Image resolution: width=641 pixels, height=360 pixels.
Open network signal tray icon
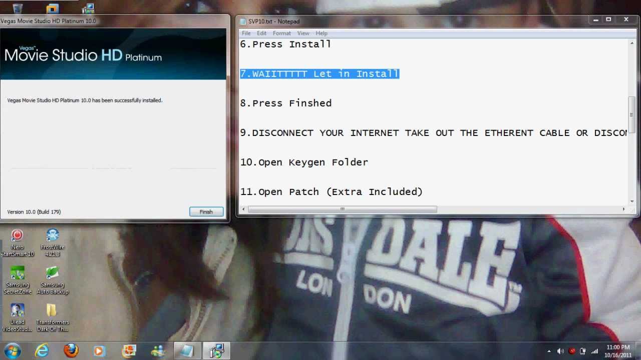tap(594, 351)
